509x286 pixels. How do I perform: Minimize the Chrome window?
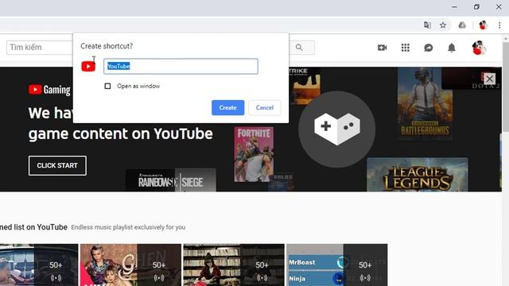(454, 7)
